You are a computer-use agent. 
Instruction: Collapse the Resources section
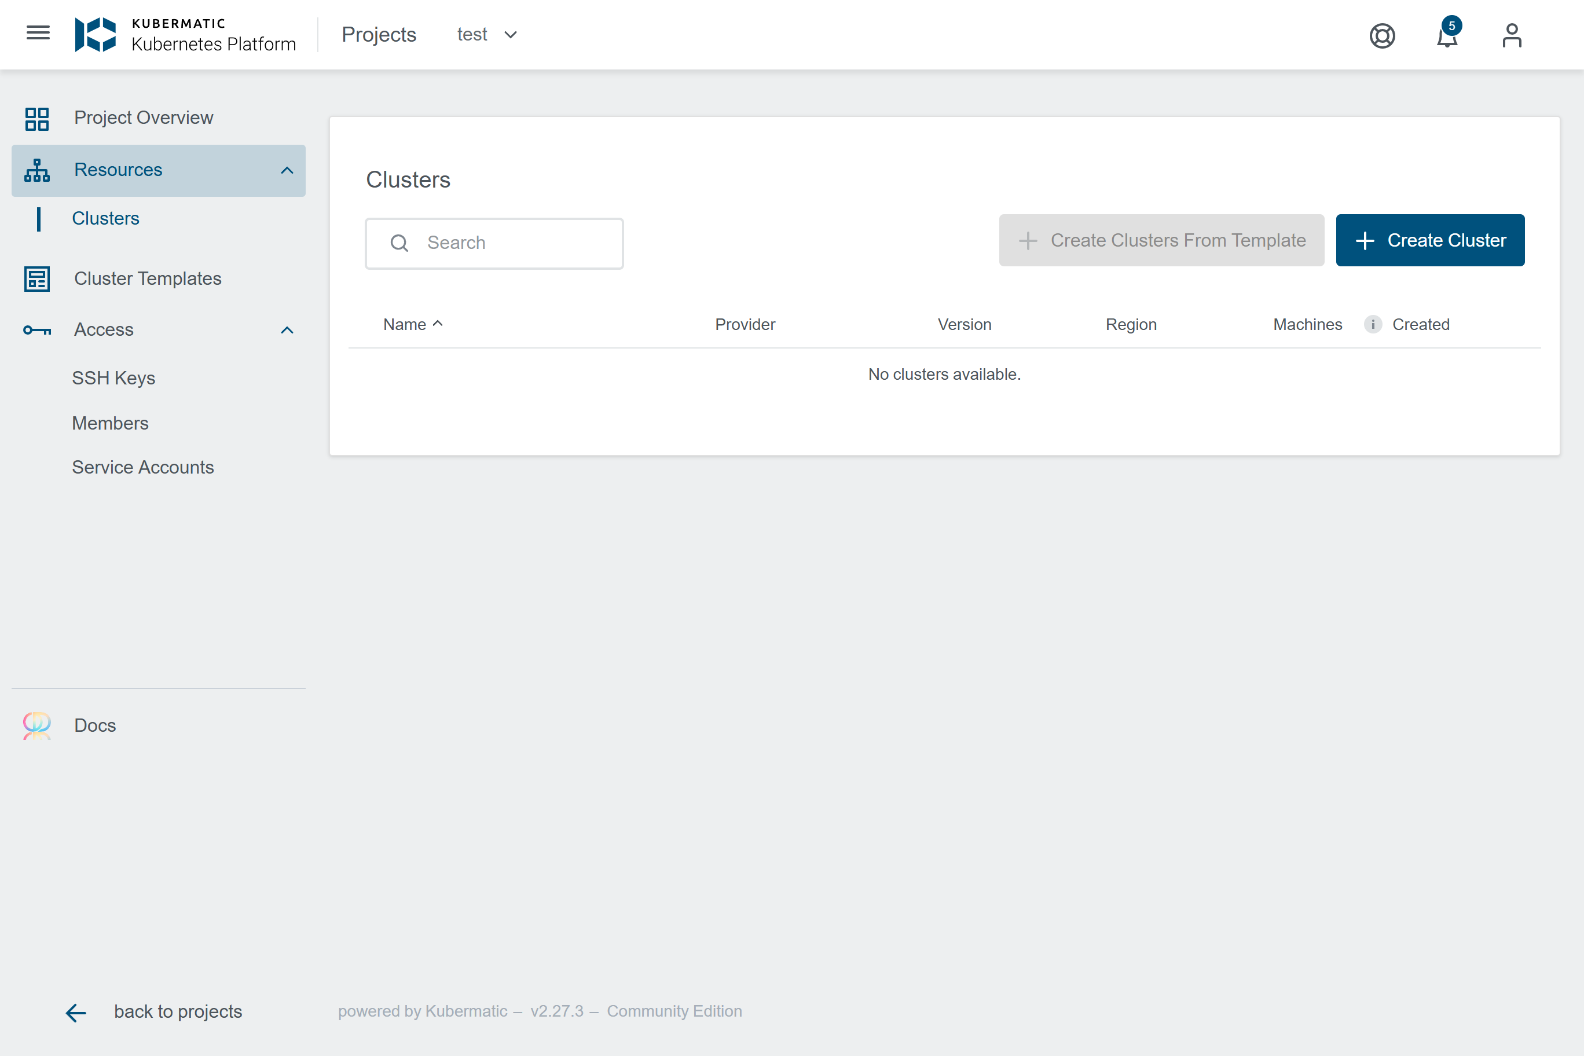tap(287, 170)
